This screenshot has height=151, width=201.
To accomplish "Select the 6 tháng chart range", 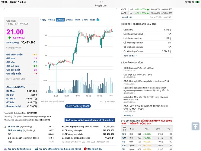I will pyautogui.click(x=69, y=20).
